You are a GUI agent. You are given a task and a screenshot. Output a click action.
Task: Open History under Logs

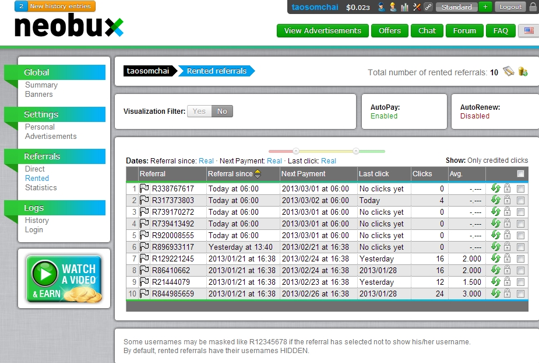tap(37, 221)
